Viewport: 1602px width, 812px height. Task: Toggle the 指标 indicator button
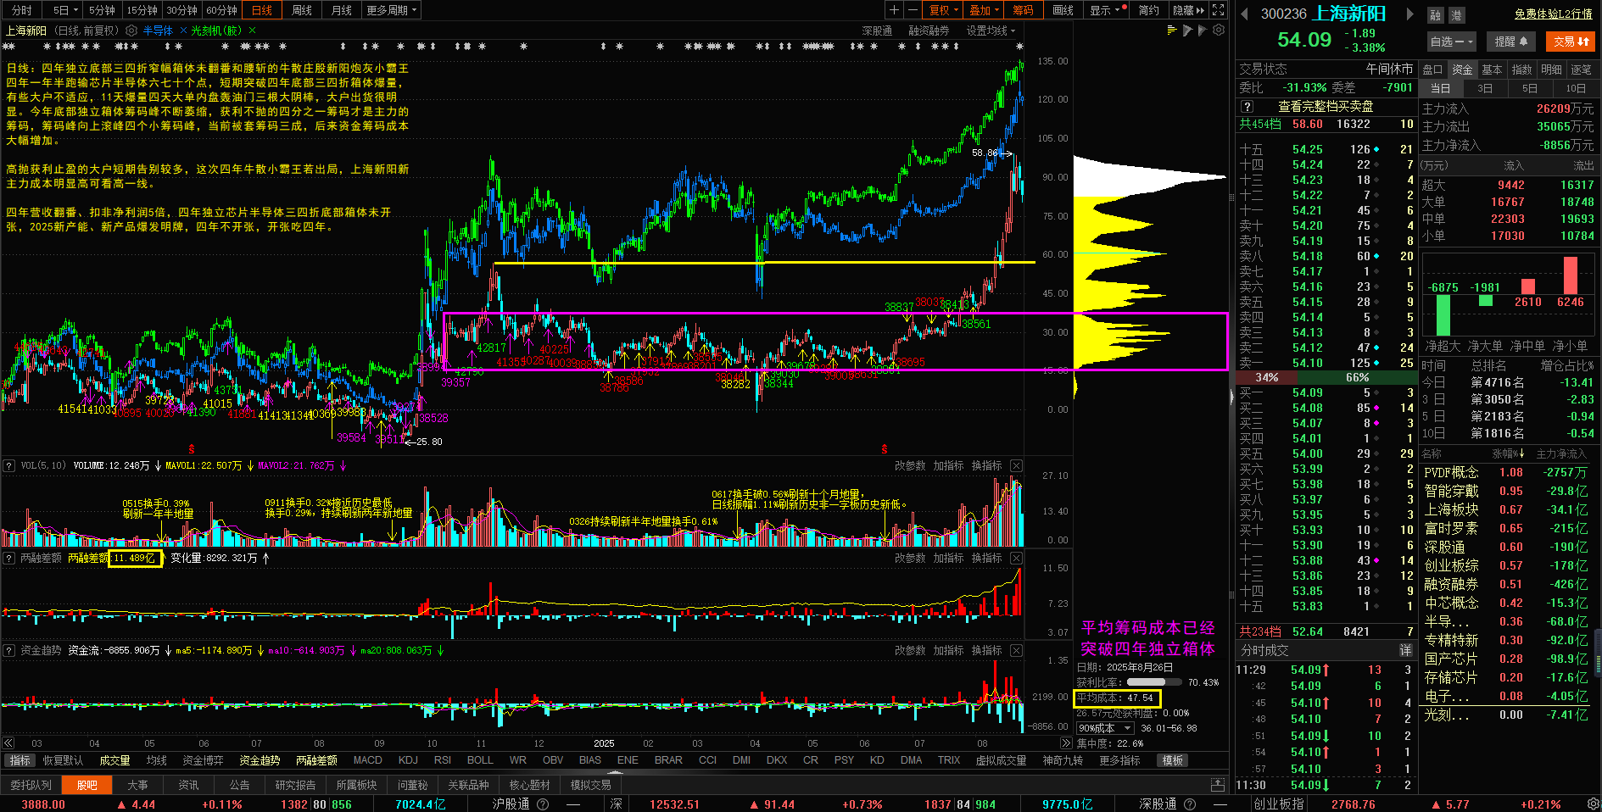tap(20, 760)
